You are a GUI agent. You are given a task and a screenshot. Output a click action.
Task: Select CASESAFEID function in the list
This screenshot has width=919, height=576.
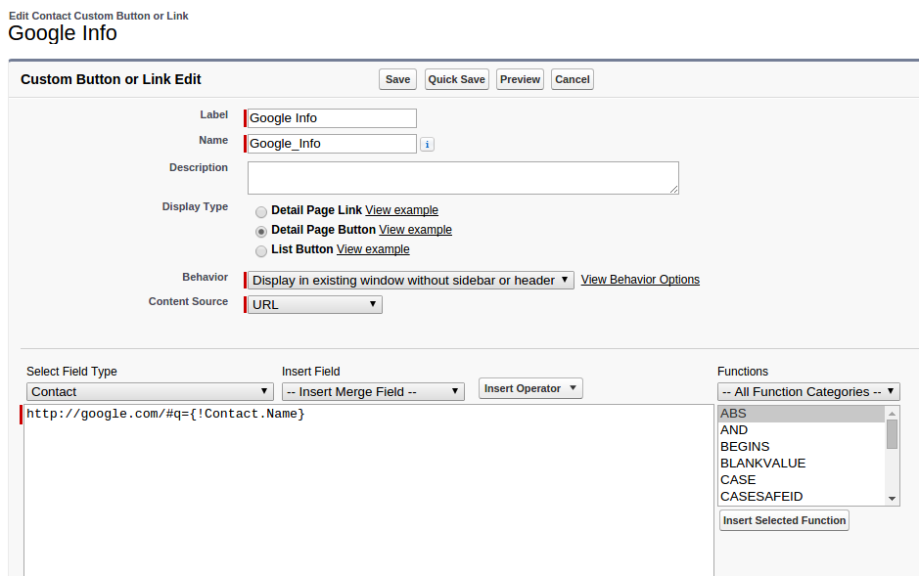pyautogui.click(x=761, y=497)
